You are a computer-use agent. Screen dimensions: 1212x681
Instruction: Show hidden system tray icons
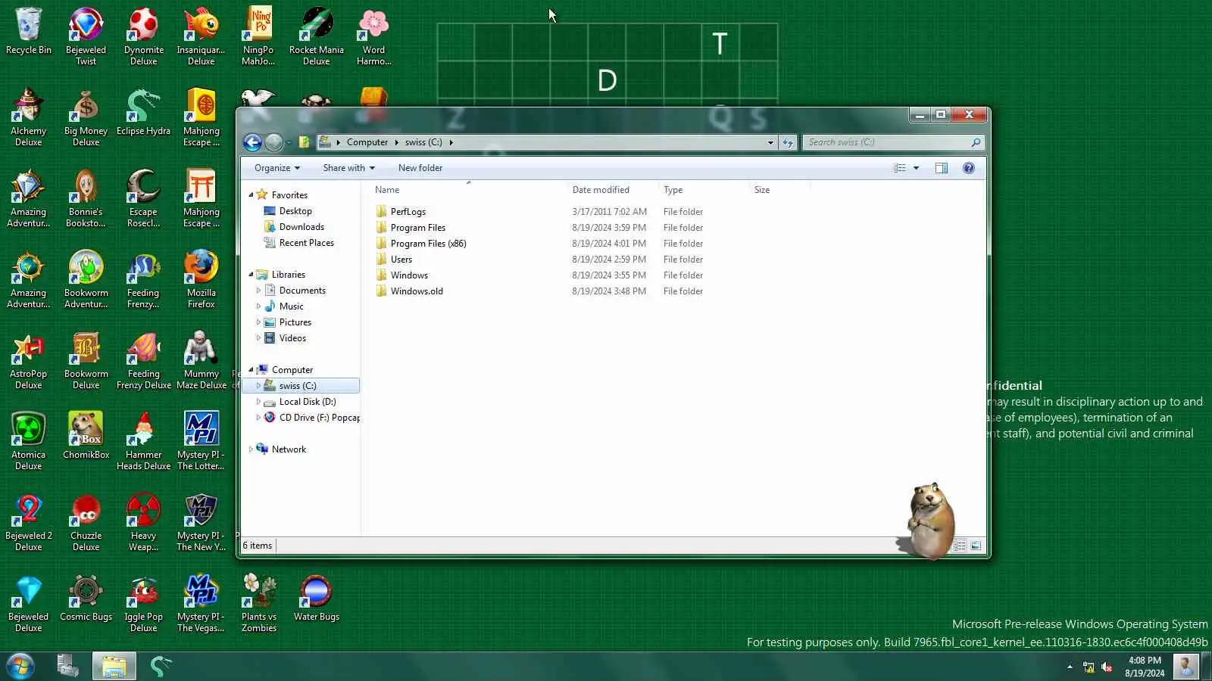[x=1070, y=667]
